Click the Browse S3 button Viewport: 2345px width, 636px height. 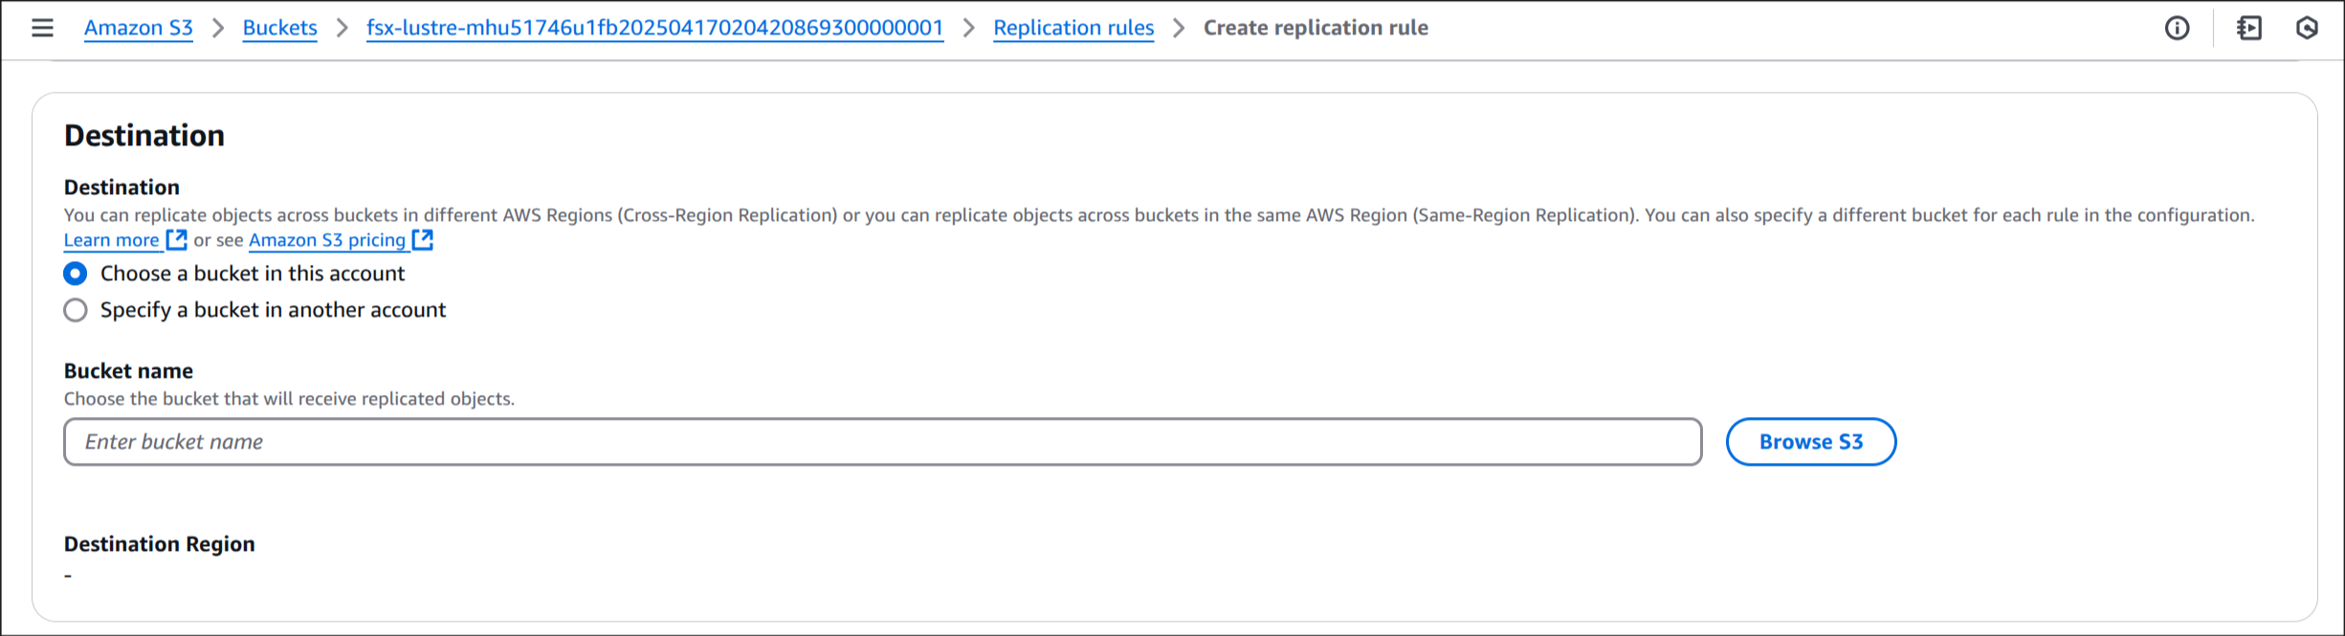pos(1811,442)
